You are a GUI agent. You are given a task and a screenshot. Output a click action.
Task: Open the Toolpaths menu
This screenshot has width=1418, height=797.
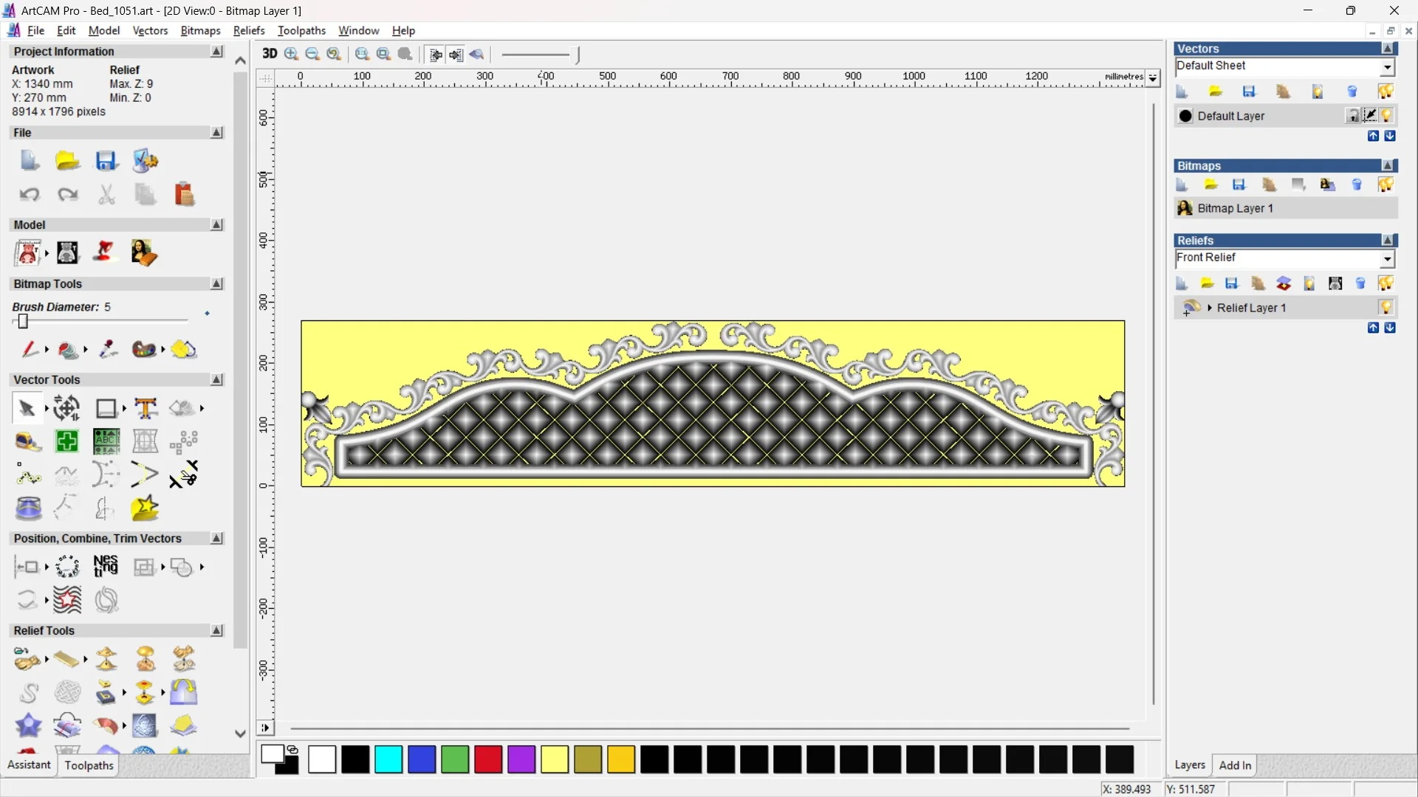301,30
